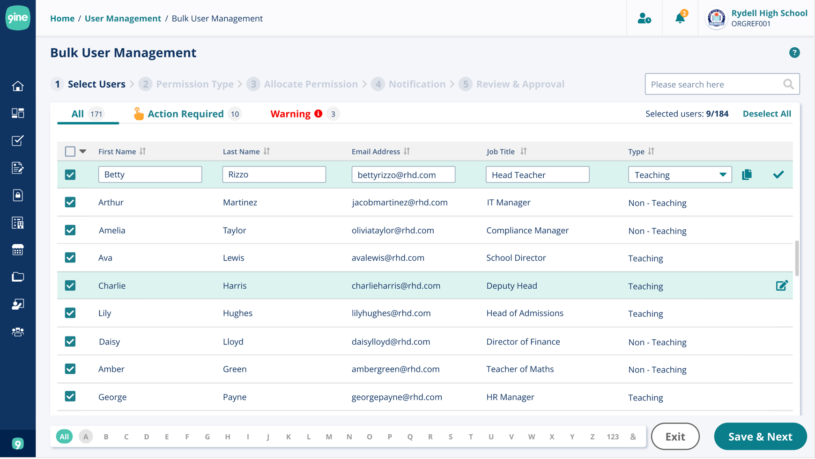This screenshot has width=815, height=459.
Task: Open the calendar icon in the sidebar
Action: point(17,249)
